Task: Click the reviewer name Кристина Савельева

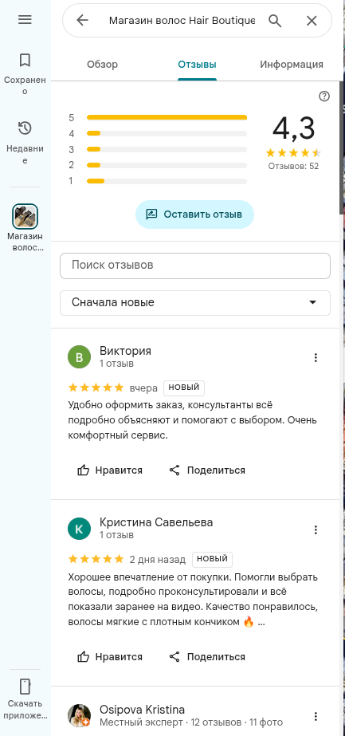Action: tap(156, 522)
